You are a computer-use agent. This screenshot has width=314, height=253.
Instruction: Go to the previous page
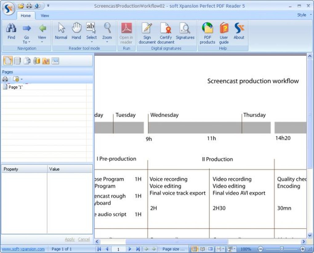click(107, 249)
